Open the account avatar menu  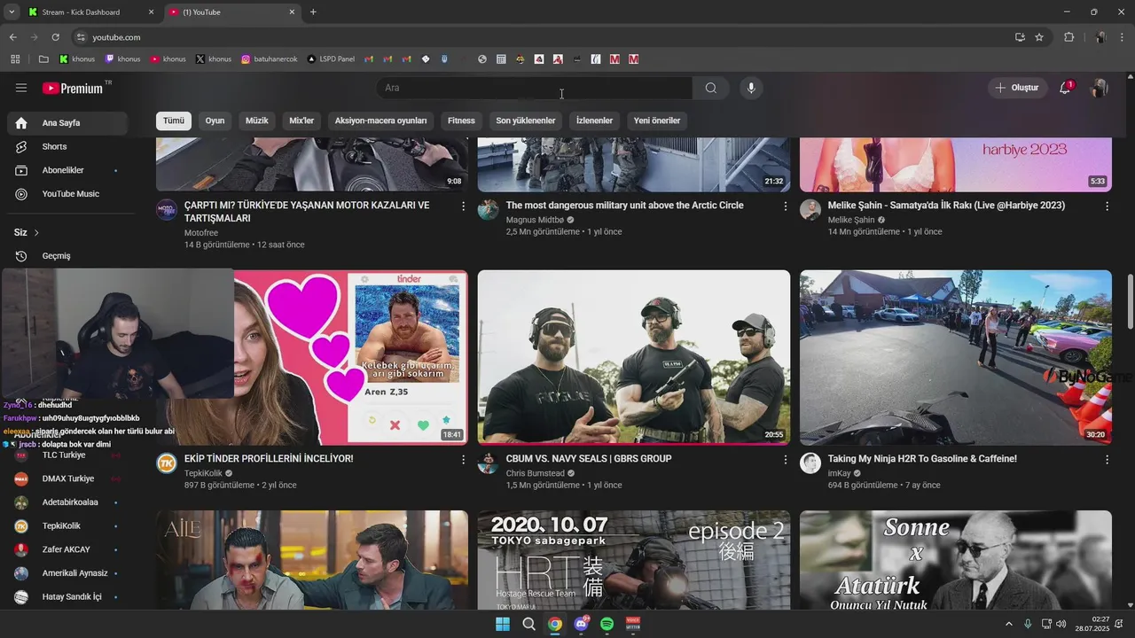coord(1100,88)
